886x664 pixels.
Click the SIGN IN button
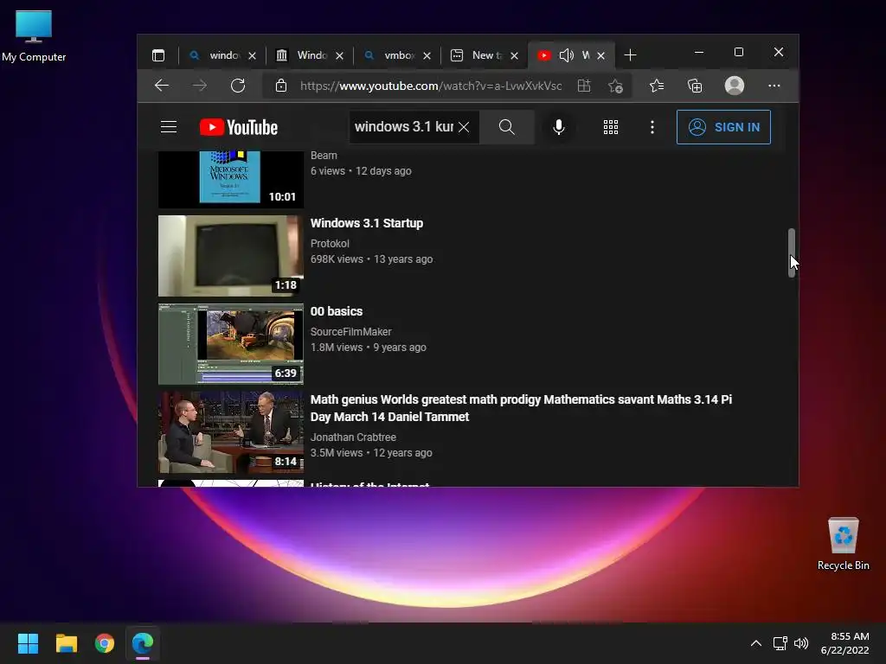723,127
